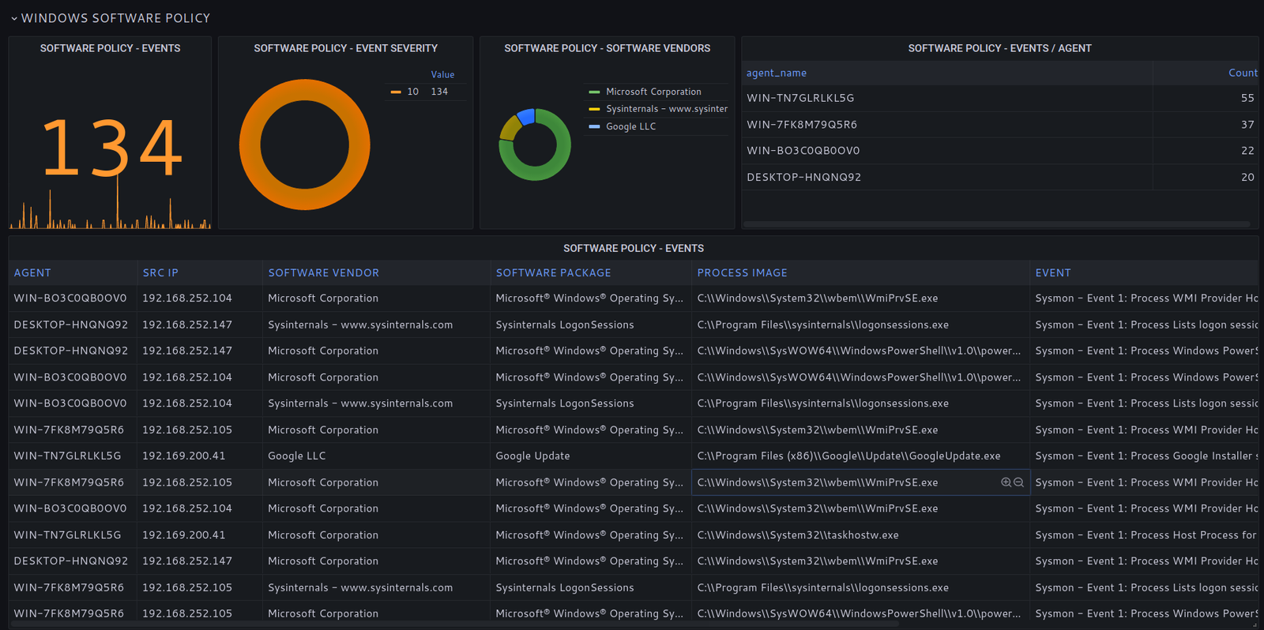Open Software Policy - Events / Agent panel title

tap(999, 48)
